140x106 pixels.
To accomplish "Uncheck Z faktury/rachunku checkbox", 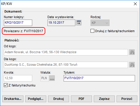I will pyautogui.click(x=6, y=85).
